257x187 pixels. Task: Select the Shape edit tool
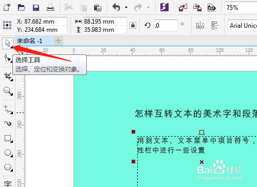tap(8, 58)
